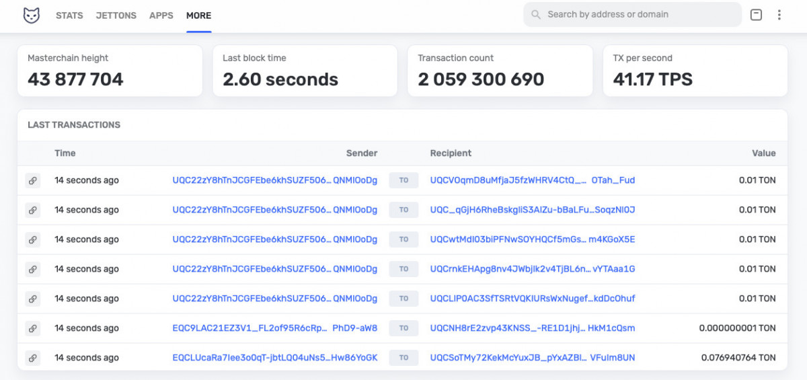
Task: Open the three-dot options menu
Action: pos(779,15)
